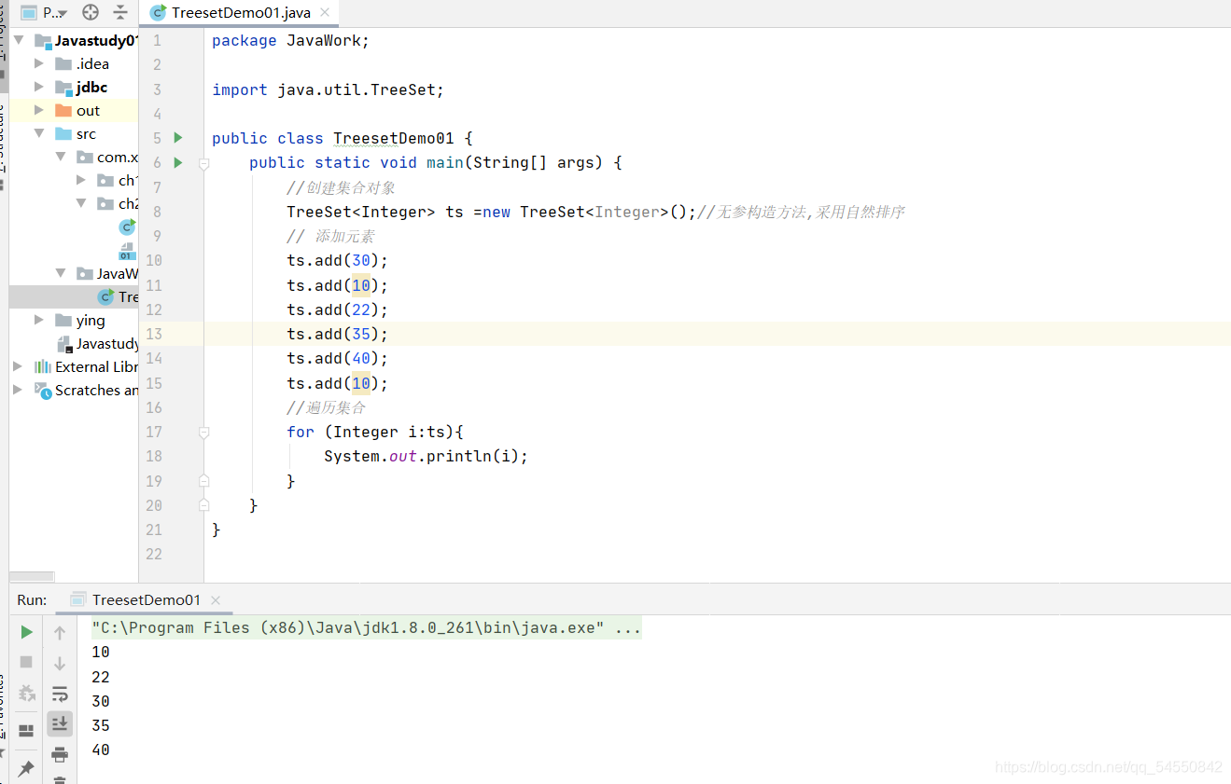The width and height of the screenshot is (1231, 784).
Task: Run class from line 5 gutter arrow
Action: [x=178, y=138]
